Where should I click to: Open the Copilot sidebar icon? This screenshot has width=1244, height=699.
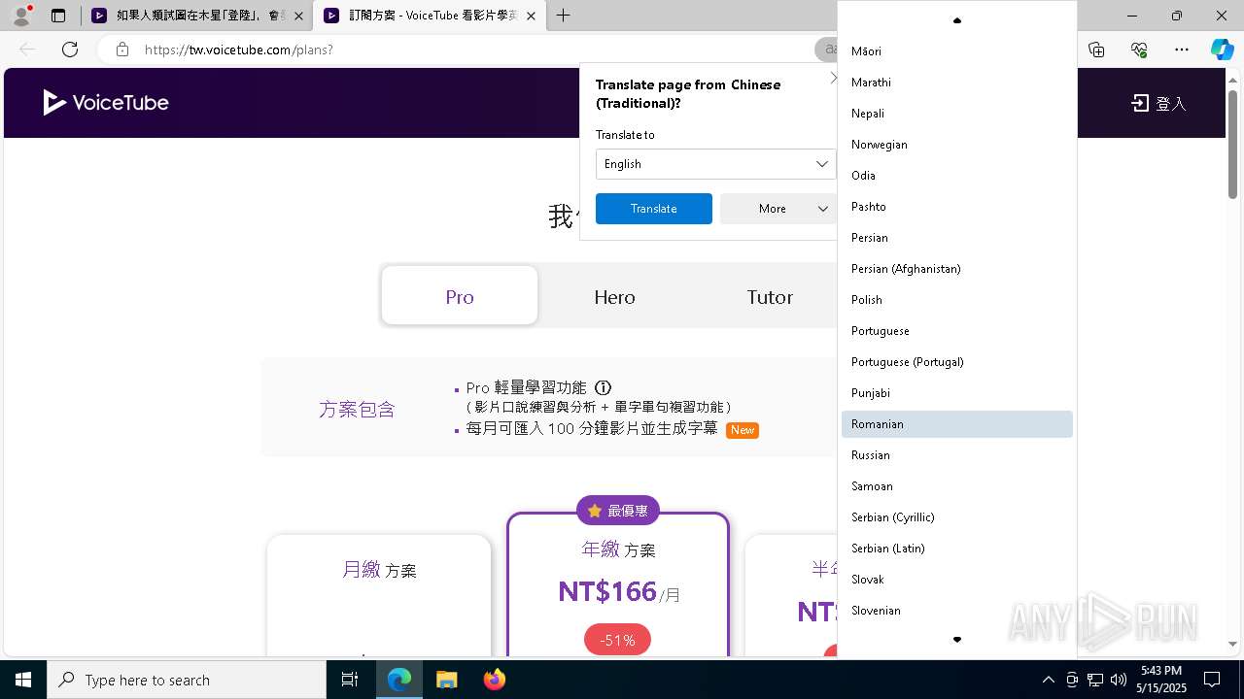pos(1222,50)
